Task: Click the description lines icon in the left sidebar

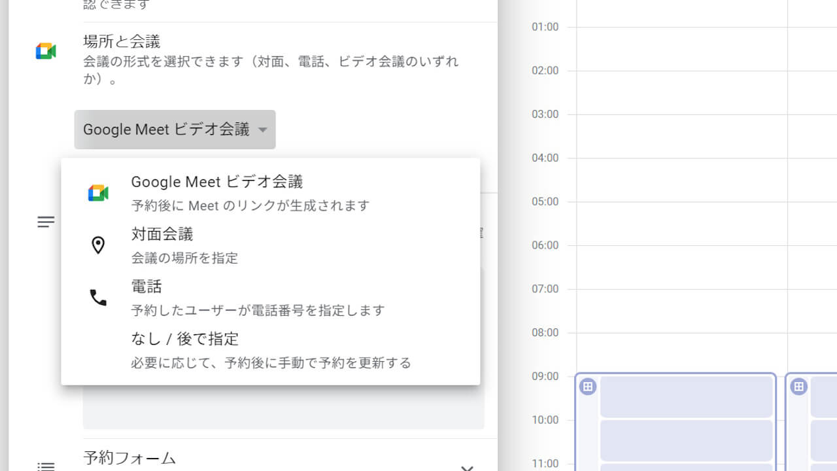Action: [x=46, y=222]
